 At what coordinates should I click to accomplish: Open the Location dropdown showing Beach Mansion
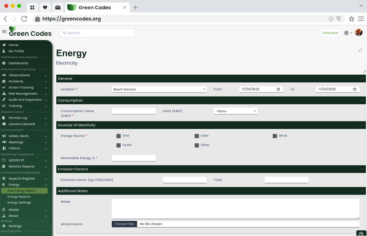[x=159, y=89]
